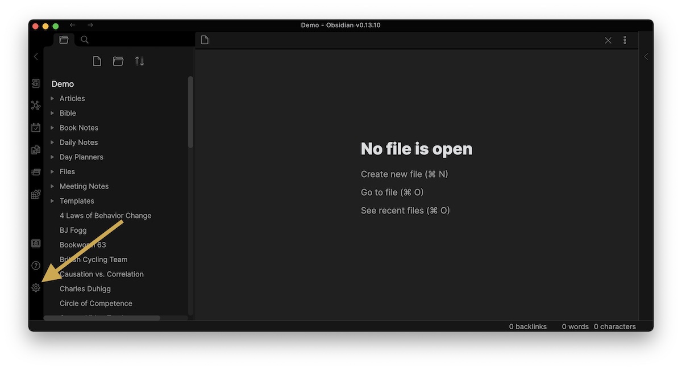Open another vault using the vault icon

(x=36, y=243)
